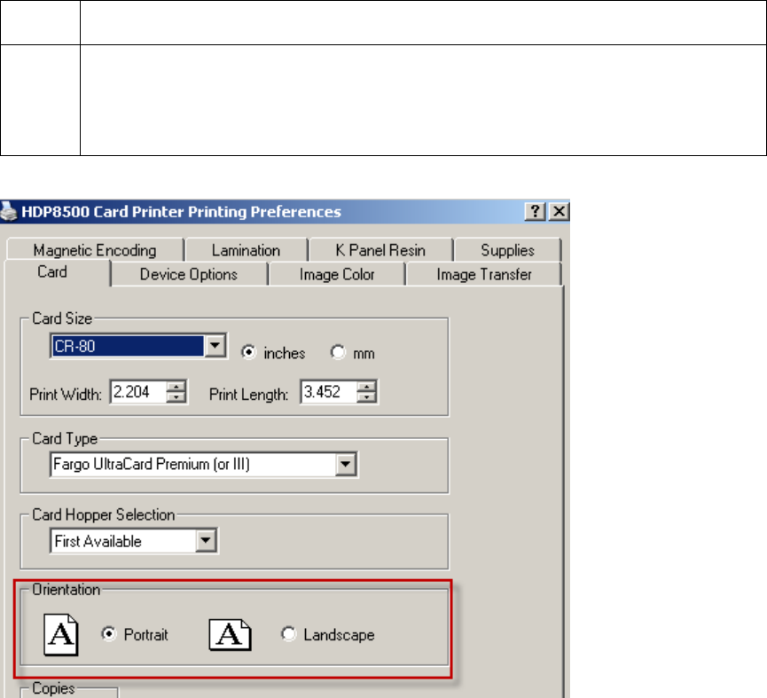The height and width of the screenshot is (698, 767).
Task: Open the Card Type dropdown arrow
Action: click(x=345, y=464)
